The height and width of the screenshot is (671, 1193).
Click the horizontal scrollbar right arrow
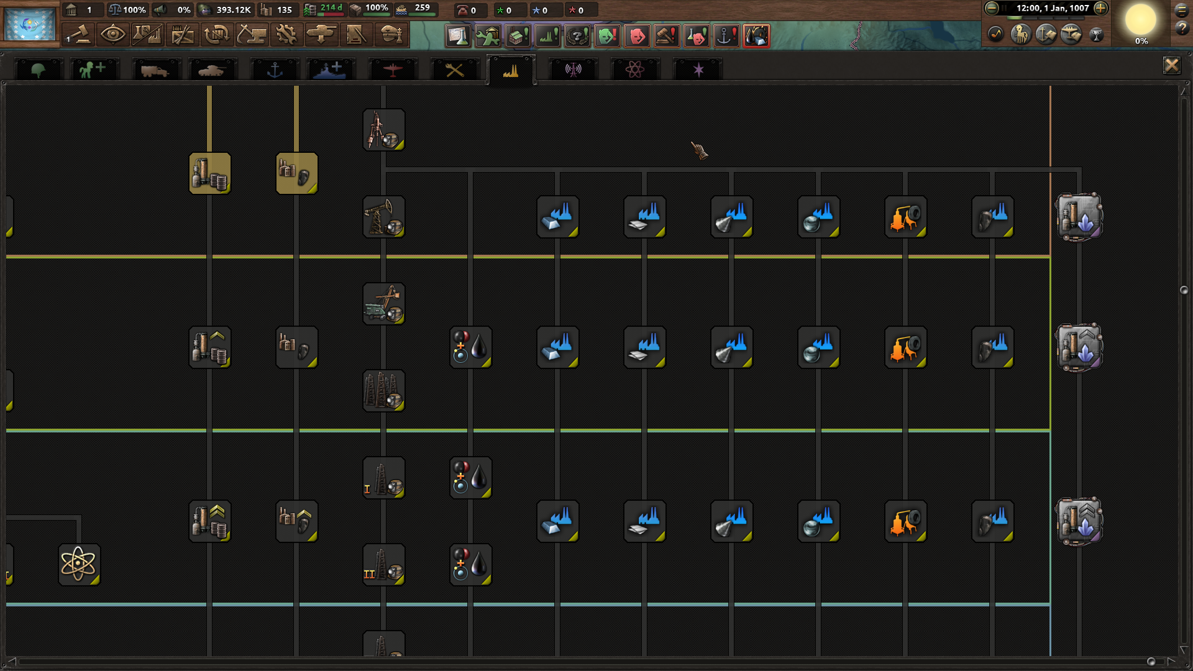(x=1172, y=662)
